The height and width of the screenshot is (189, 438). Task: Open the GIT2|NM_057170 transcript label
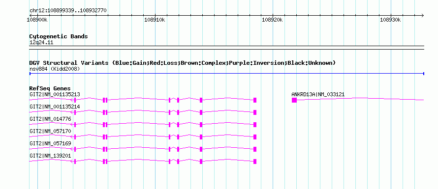pyautogui.click(x=50, y=131)
